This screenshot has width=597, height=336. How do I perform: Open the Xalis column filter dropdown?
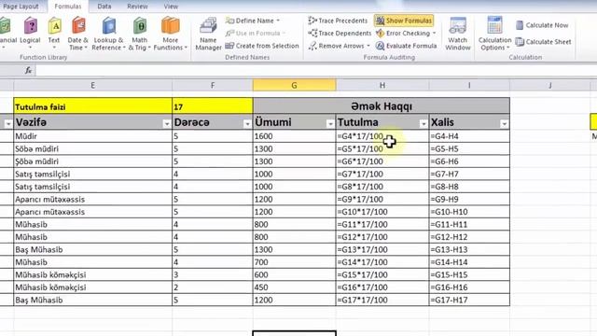point(504,124)
